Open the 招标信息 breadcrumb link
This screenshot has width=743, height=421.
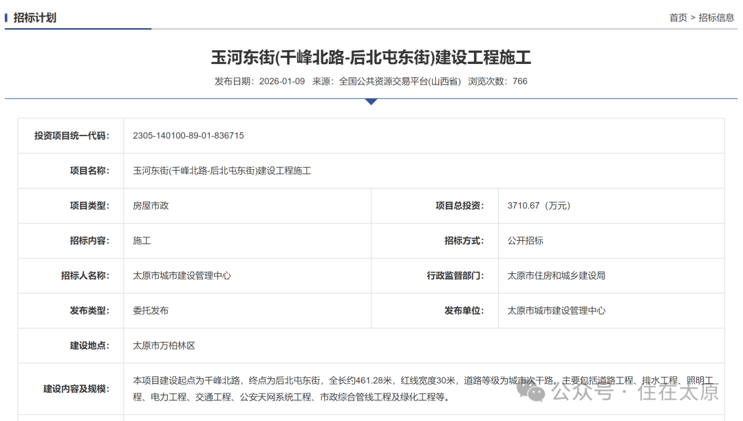(x=714, y=18)
